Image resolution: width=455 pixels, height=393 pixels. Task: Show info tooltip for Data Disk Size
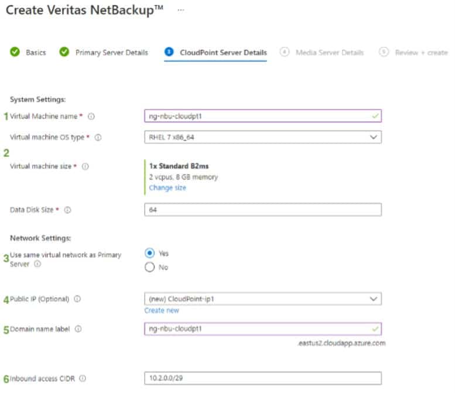(x=67, y=210)
